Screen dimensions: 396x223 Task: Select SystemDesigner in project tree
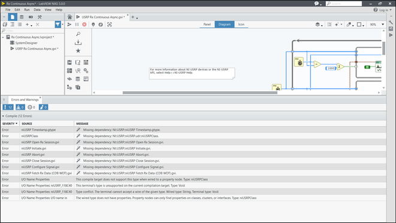tap(26, 43)
